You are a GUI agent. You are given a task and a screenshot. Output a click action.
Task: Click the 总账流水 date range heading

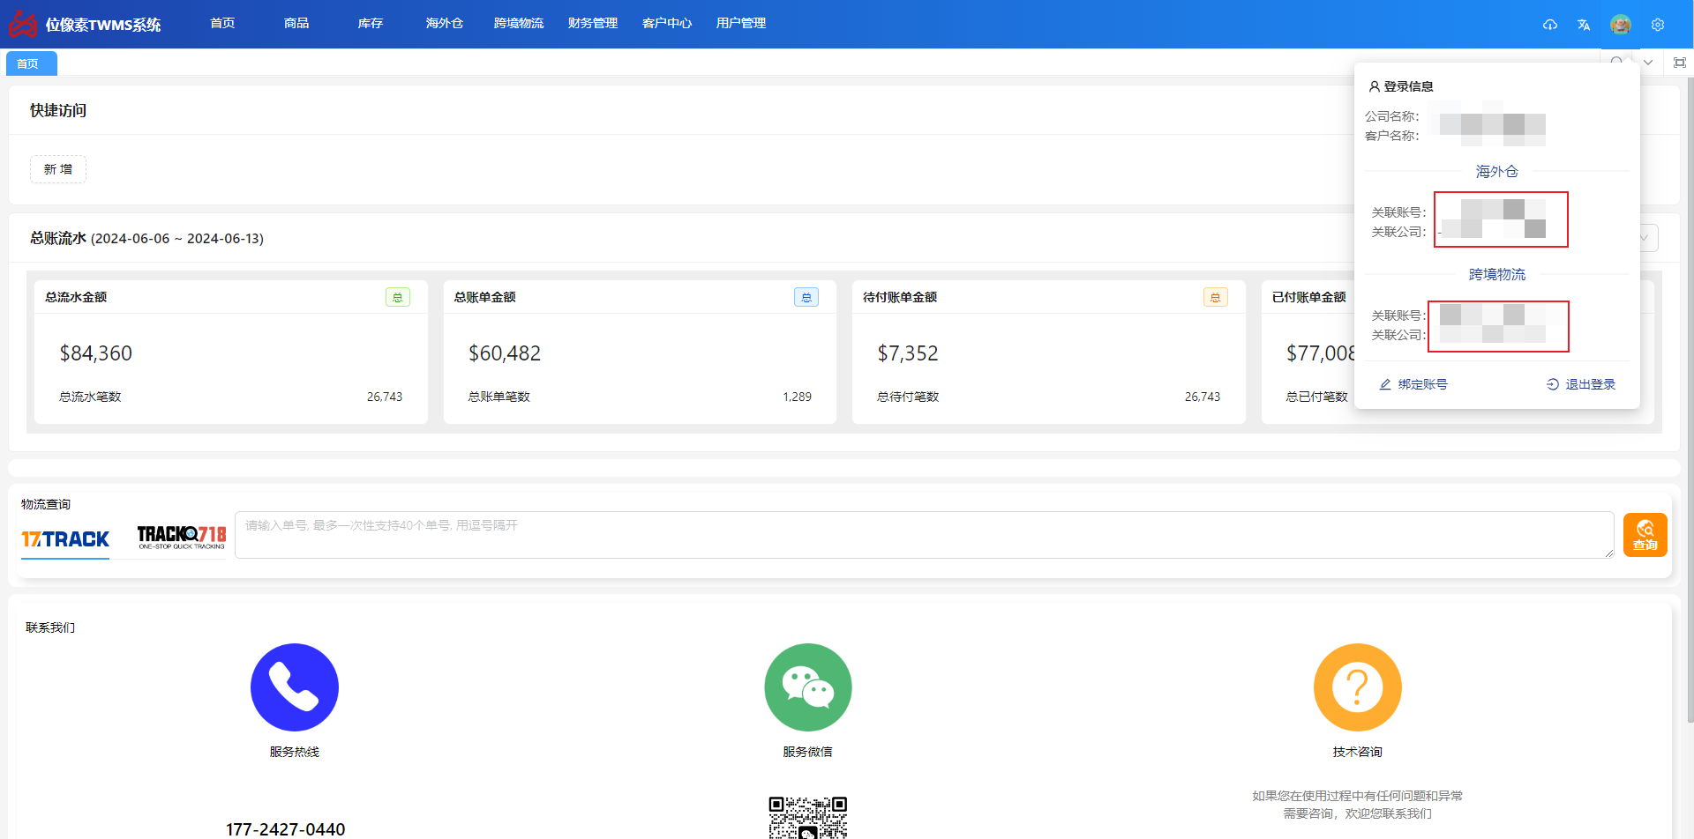[146, 238]
